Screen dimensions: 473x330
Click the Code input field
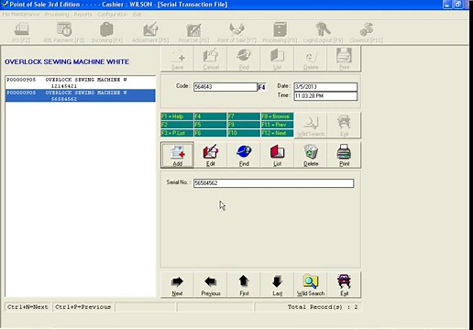point(225,87)
